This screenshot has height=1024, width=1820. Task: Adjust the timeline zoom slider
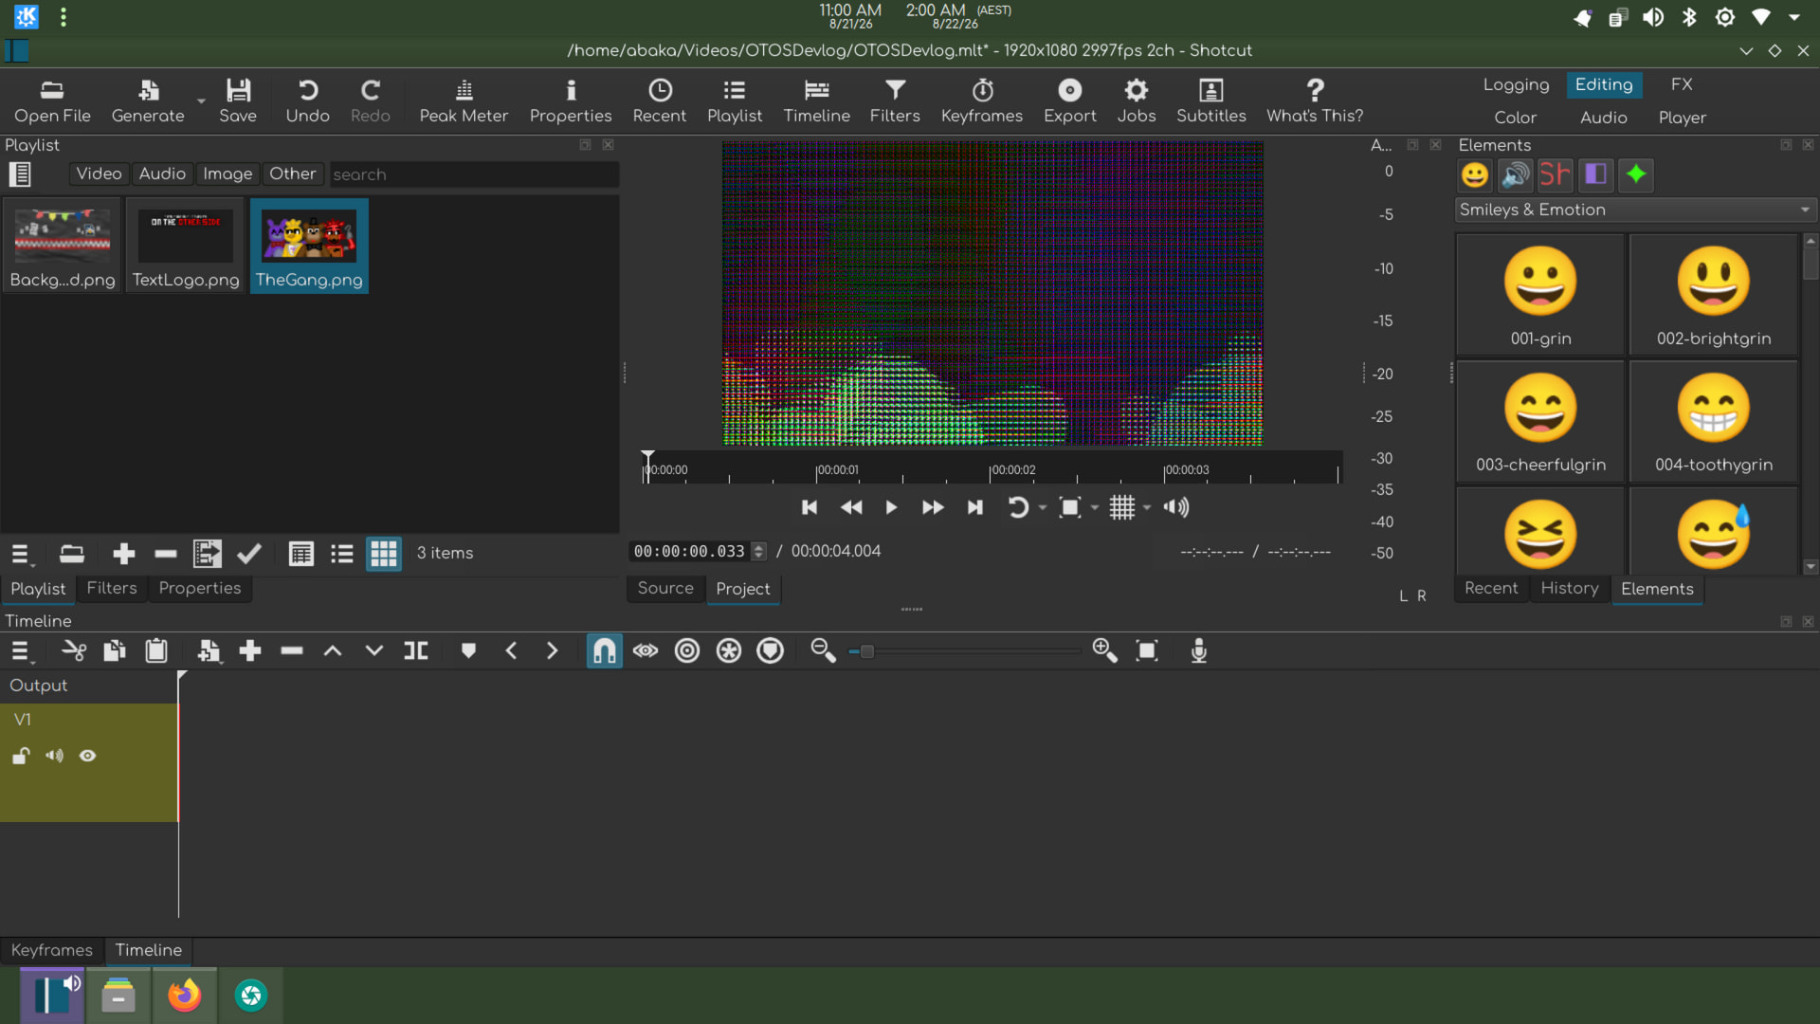(965, 651)
